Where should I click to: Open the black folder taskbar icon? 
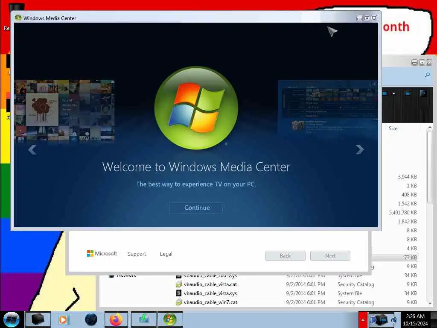click(x=38, y=319)
